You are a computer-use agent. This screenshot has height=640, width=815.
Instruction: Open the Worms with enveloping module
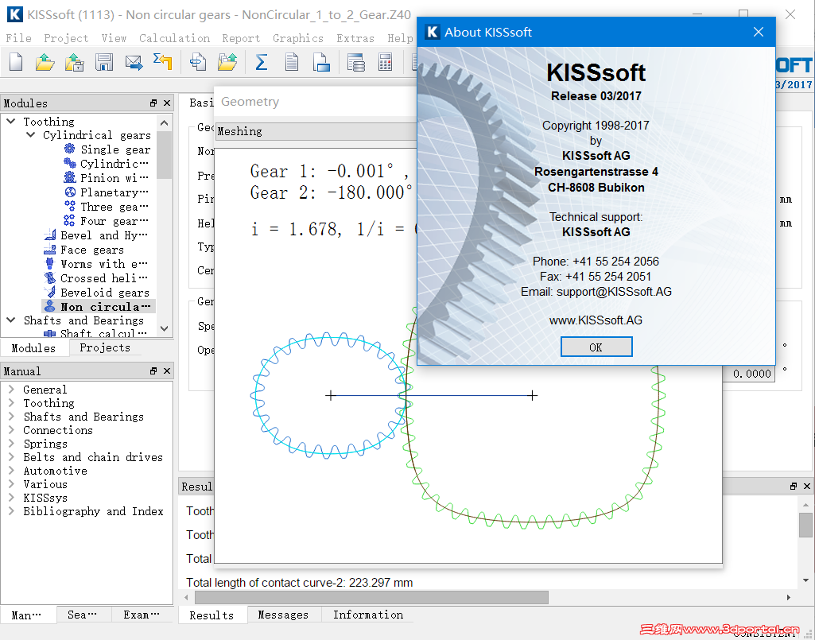pyautogui.click(x=97, y=264)
